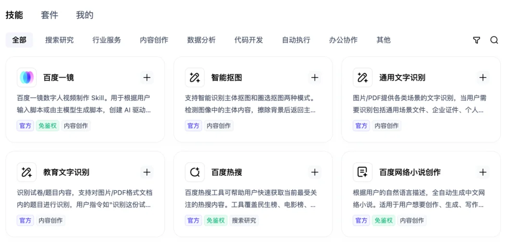Screen dimensions: 519x242
Task: Switch to the 技能 tab
Action: click(x=14, y=15)
